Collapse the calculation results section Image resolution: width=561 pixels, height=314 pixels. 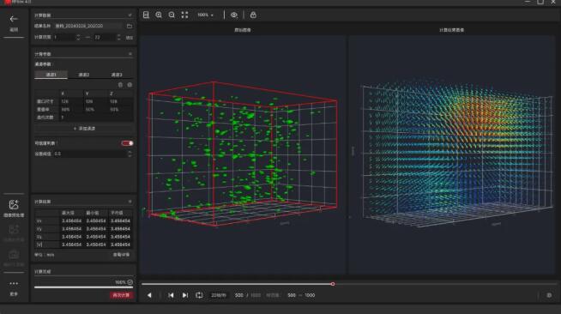tap(130, 202)
